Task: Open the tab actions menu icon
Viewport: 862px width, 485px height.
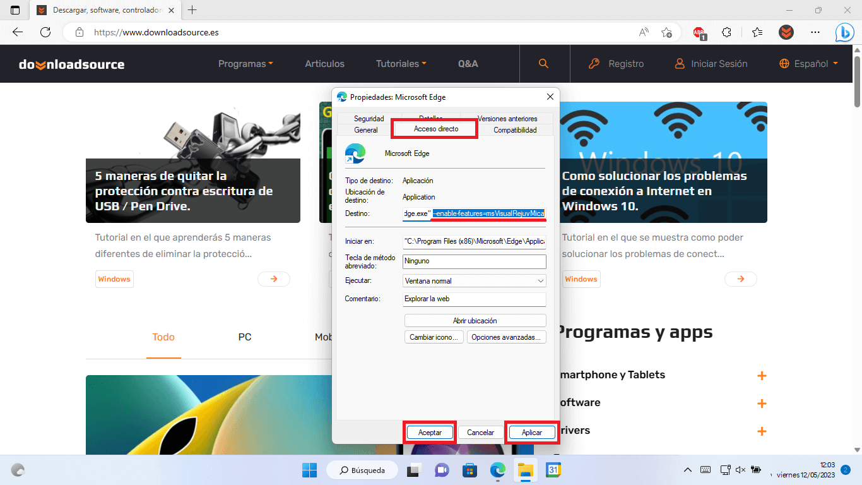Action: (x=15, y=10)
